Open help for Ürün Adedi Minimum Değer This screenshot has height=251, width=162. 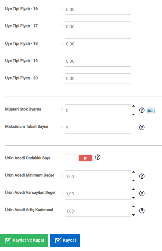point(142,176)
